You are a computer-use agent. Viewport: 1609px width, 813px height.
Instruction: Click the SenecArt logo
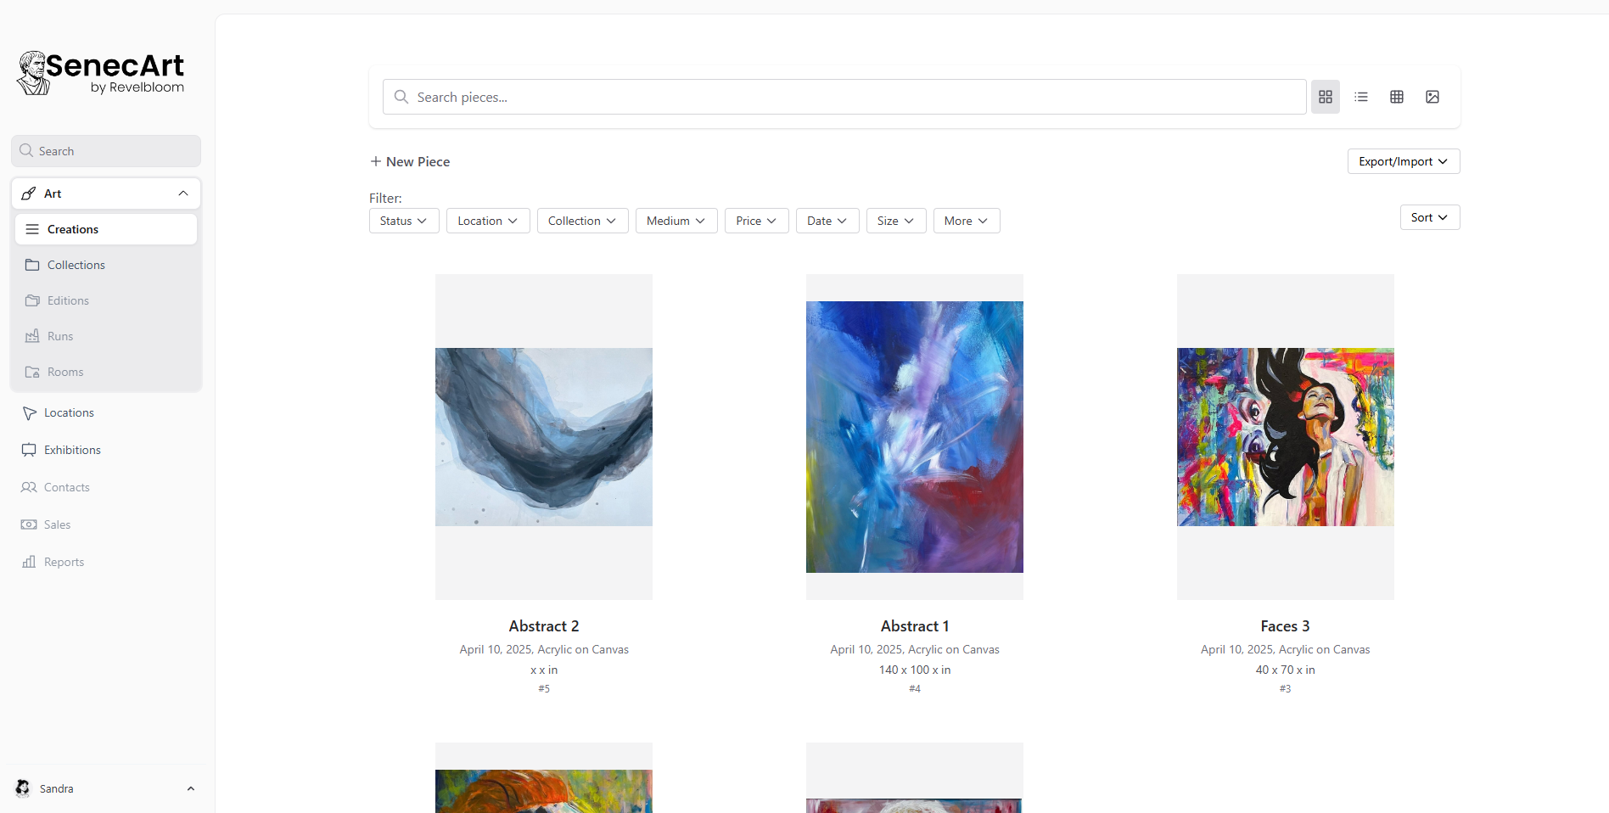tap(101, 73)
